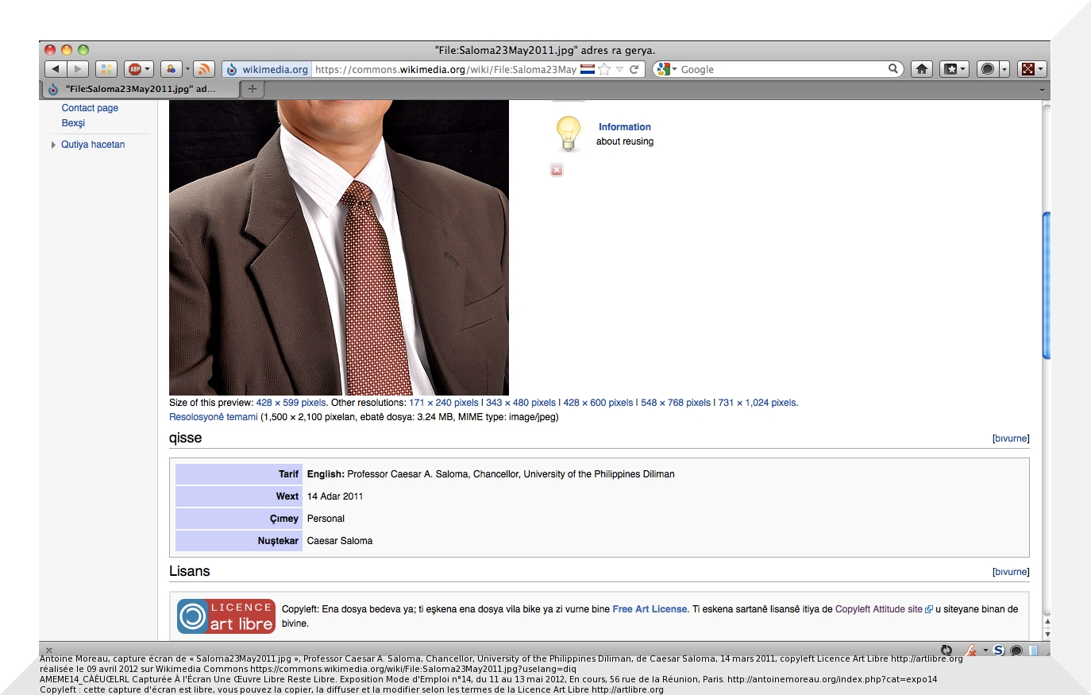
Task: Toggle the fullscreen arrows toolbar button
Action: click(x=1027, y=69)
